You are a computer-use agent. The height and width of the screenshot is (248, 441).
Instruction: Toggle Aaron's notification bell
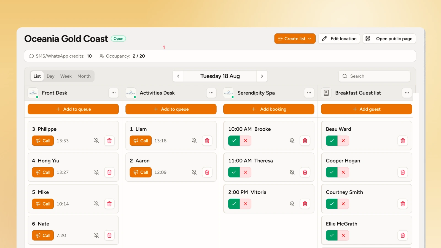click(x=194, y=172)
